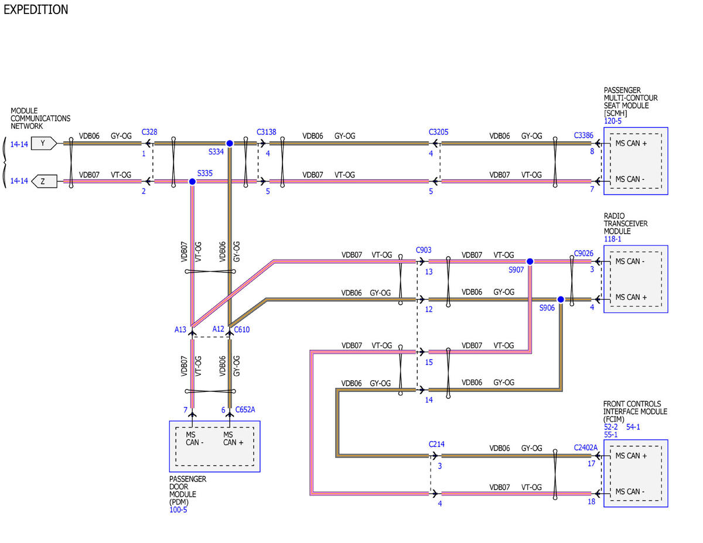Open page reference 55-1 under FCIM
703x543 pixels.
[611, 435]
